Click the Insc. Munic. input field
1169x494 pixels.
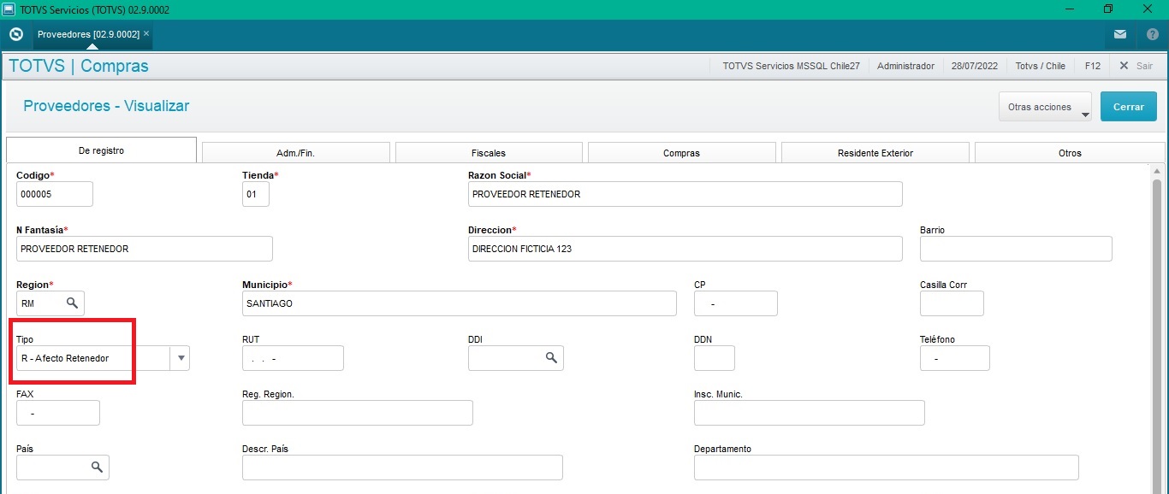coord(810,413)
